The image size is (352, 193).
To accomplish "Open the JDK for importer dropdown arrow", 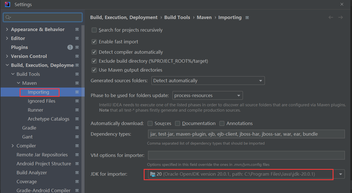I will (x=340, y=174).
